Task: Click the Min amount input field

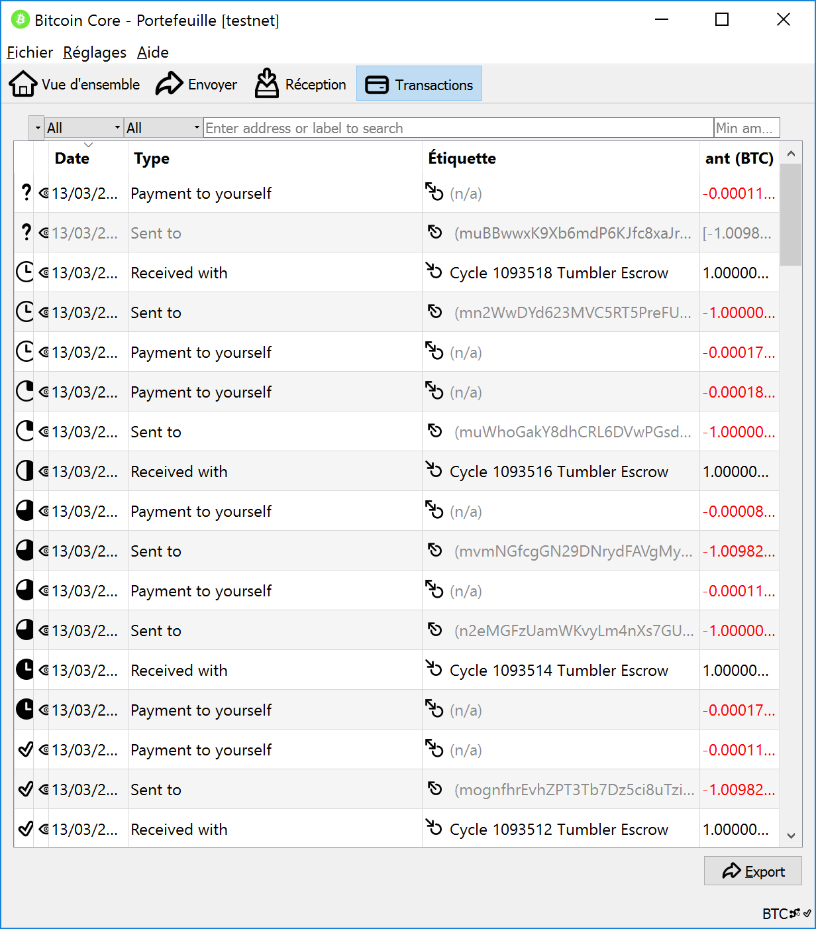Action: pos(747,128)
